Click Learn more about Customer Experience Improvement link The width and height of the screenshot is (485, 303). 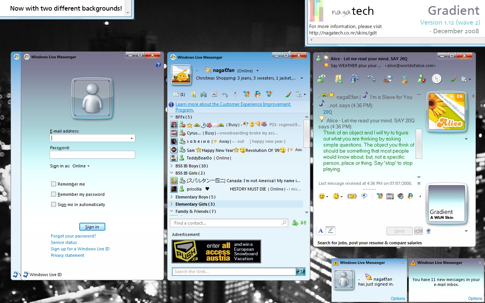(x=233, y=107)
